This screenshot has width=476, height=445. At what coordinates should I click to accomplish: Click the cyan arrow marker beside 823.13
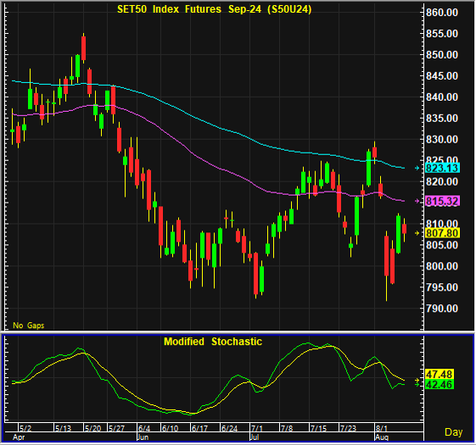tap(417, 168)
